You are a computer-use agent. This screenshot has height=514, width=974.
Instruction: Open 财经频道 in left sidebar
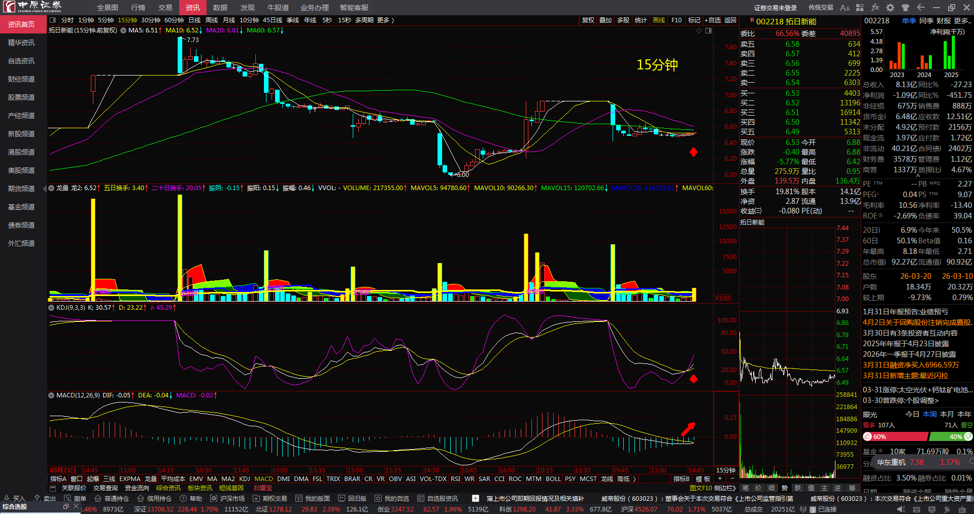(x=21, y=79)
